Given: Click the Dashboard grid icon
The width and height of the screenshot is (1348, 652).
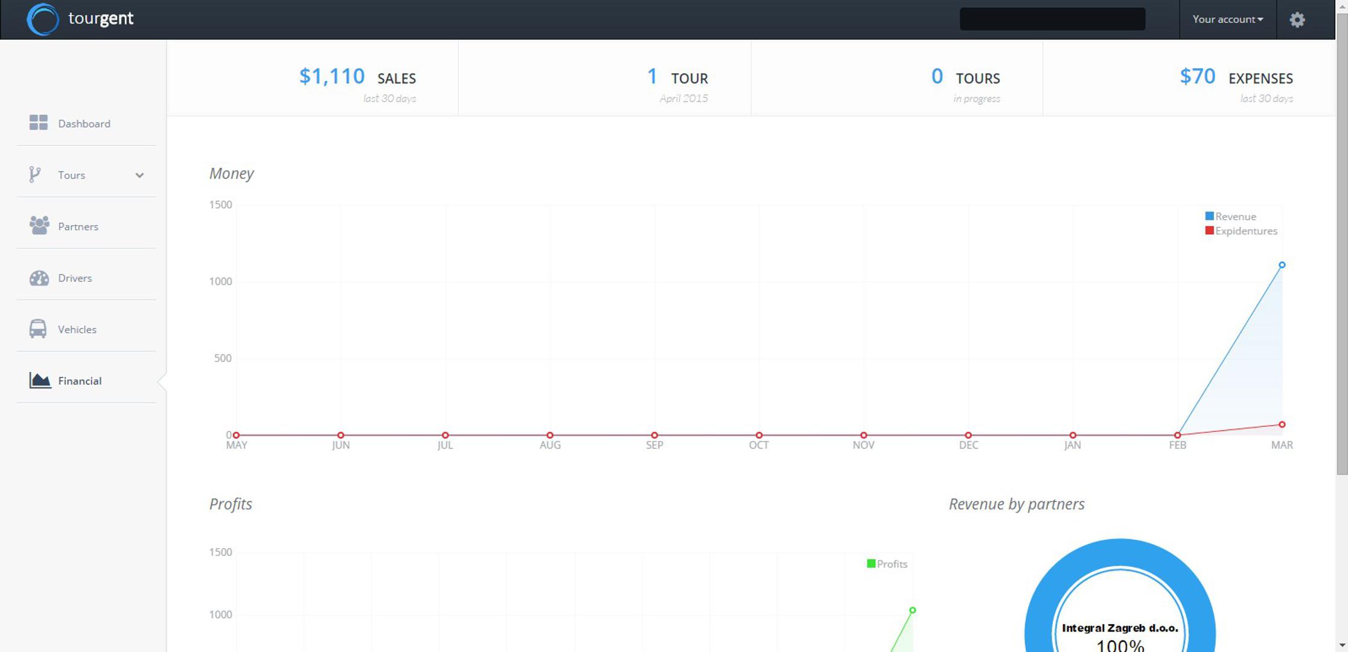Looking at the screenshot, I should pos(39,123).
